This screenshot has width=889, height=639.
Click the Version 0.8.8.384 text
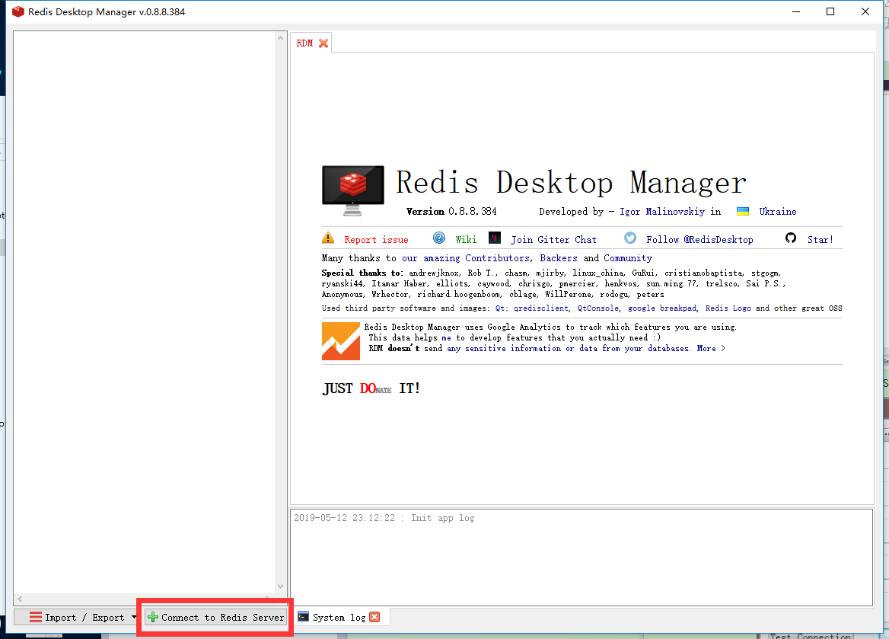(451, 212)
